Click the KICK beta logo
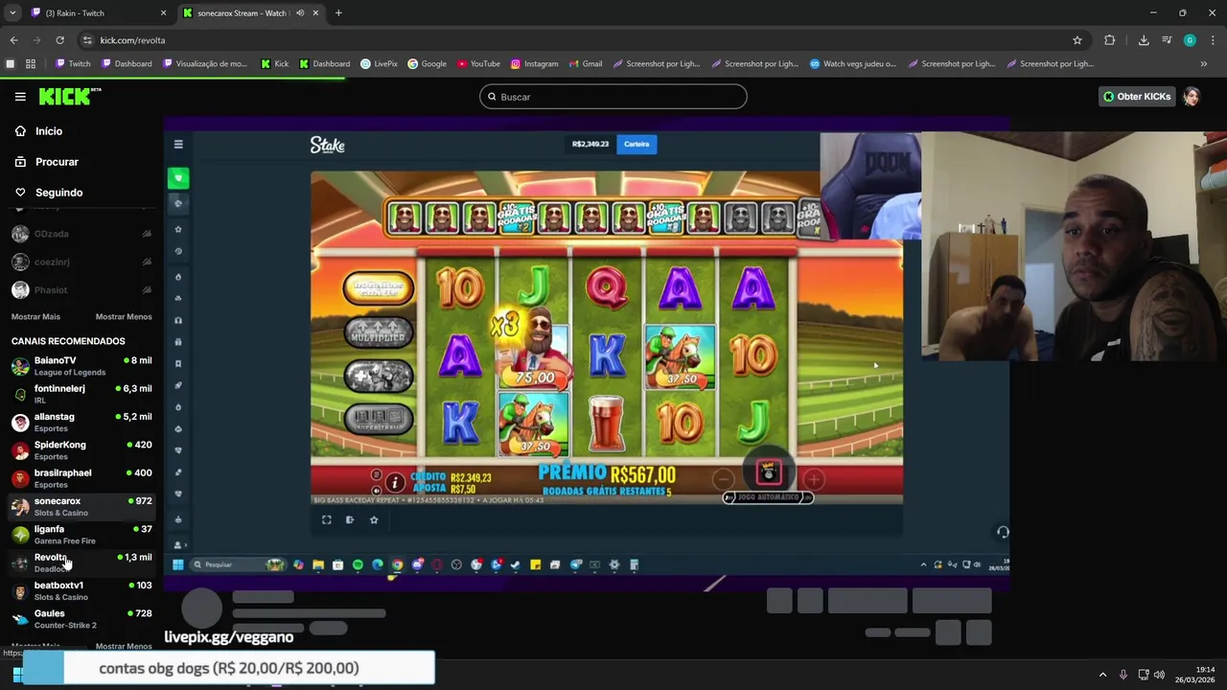Screen dimensions: 1227x690 (70, 97)
